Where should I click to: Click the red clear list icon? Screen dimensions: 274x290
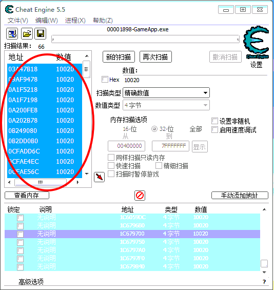[x=140, y=196]
